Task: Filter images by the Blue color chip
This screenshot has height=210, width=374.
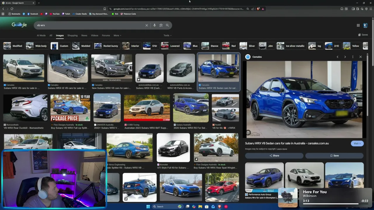Action: pos(191,46)
